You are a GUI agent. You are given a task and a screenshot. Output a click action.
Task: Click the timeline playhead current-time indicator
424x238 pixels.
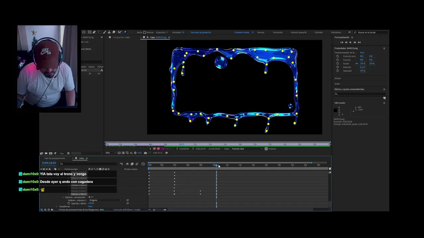point(216,165)
